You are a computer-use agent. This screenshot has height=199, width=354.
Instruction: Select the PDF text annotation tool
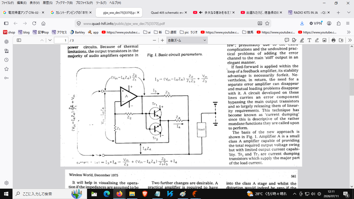tap(309, 40)
